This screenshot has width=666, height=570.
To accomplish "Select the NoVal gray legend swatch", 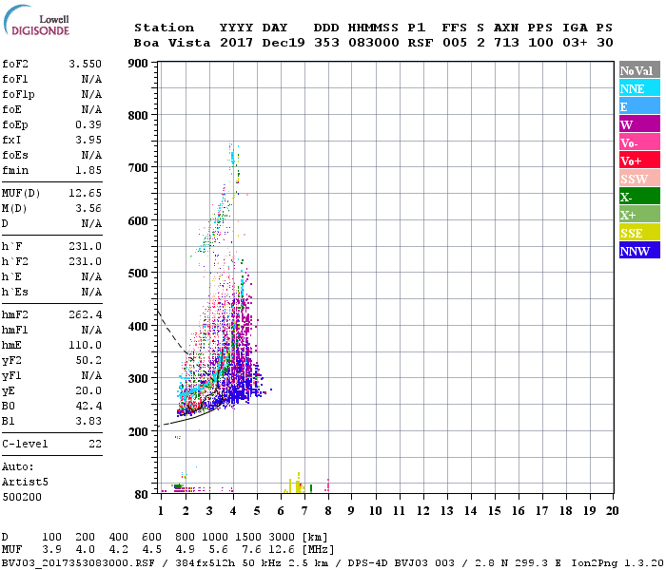I will (638, 70).
